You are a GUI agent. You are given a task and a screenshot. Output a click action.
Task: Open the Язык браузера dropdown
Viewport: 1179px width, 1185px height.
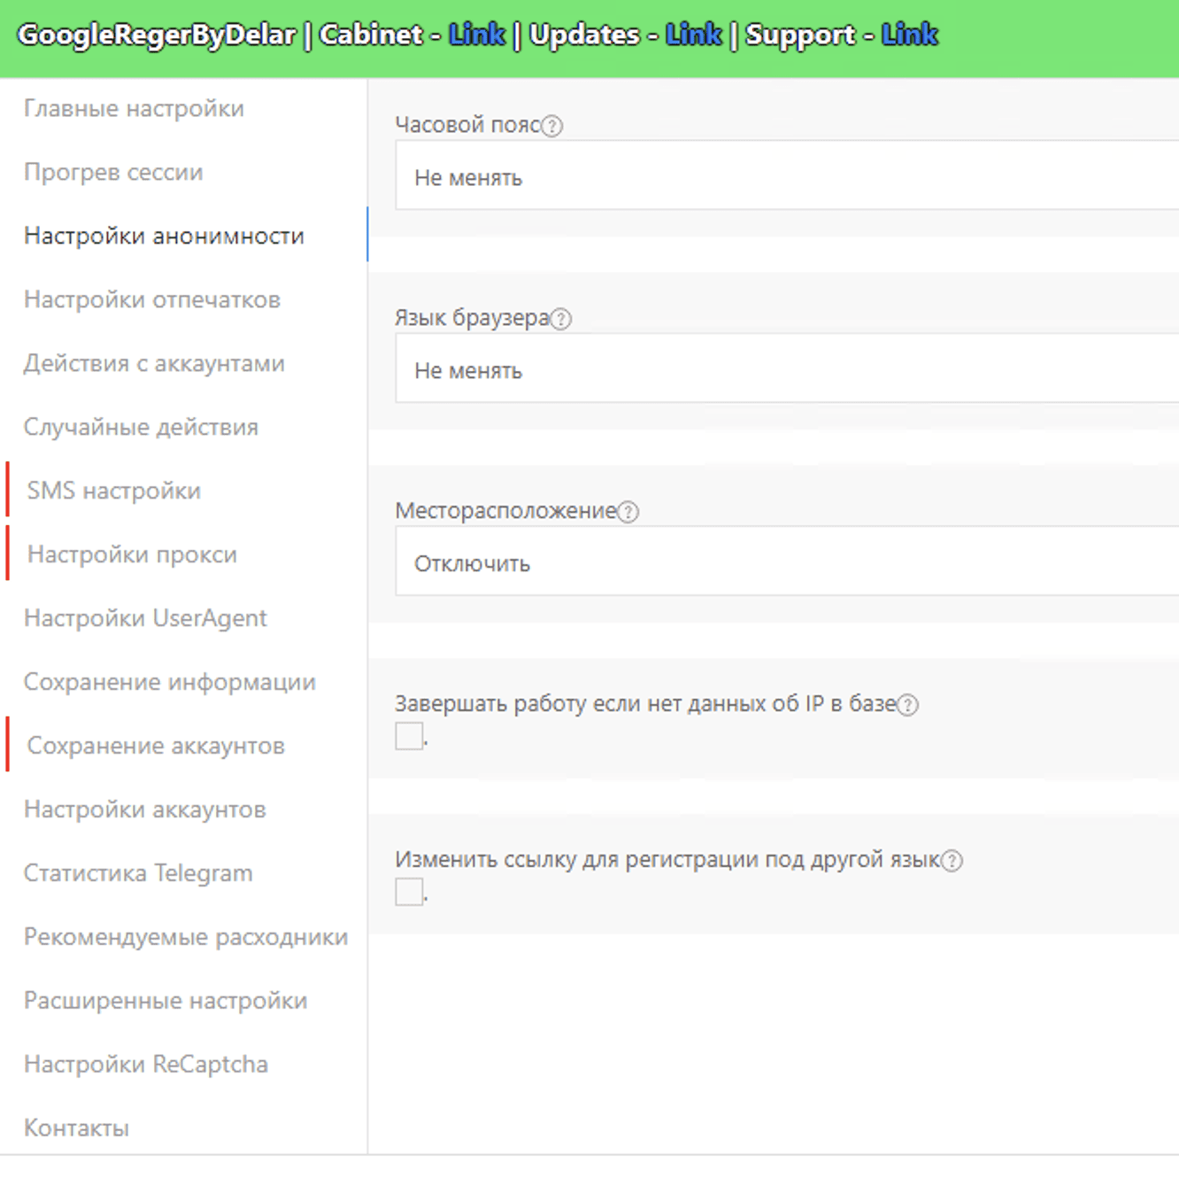coord(787,368)
